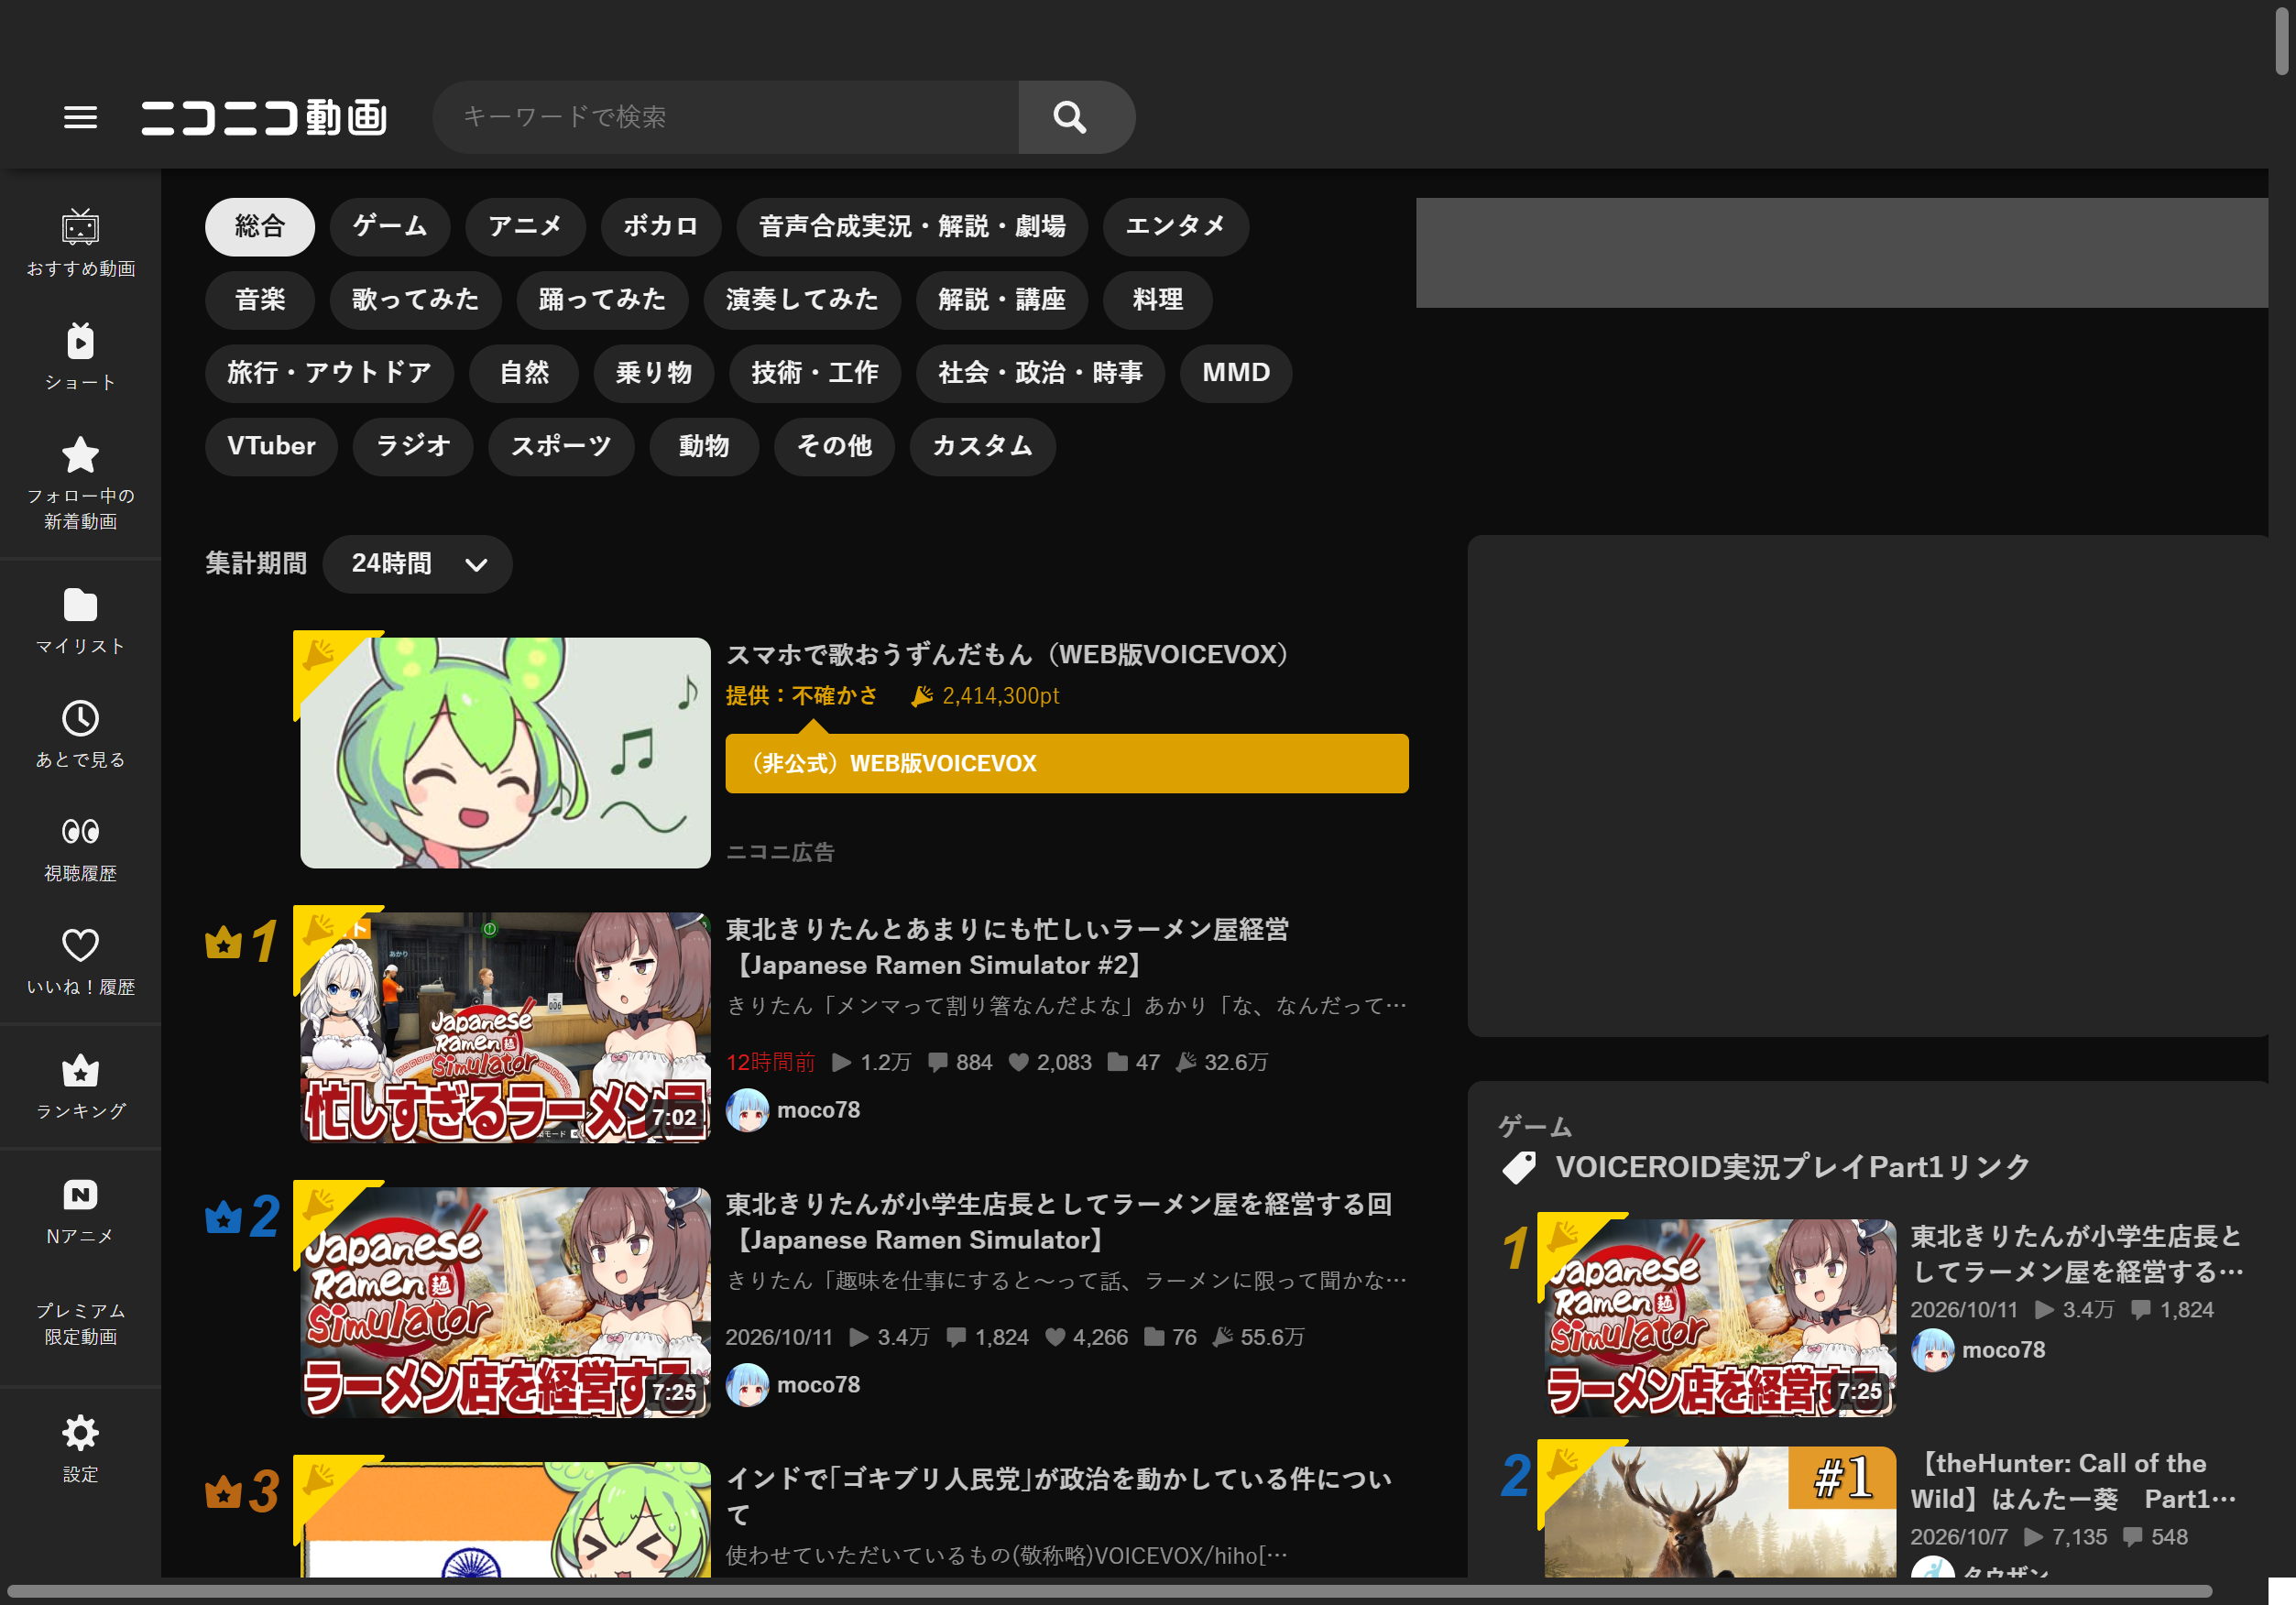Open プレミアム限定動画 link
2296x1605 pixels.
pos(80,1323)
